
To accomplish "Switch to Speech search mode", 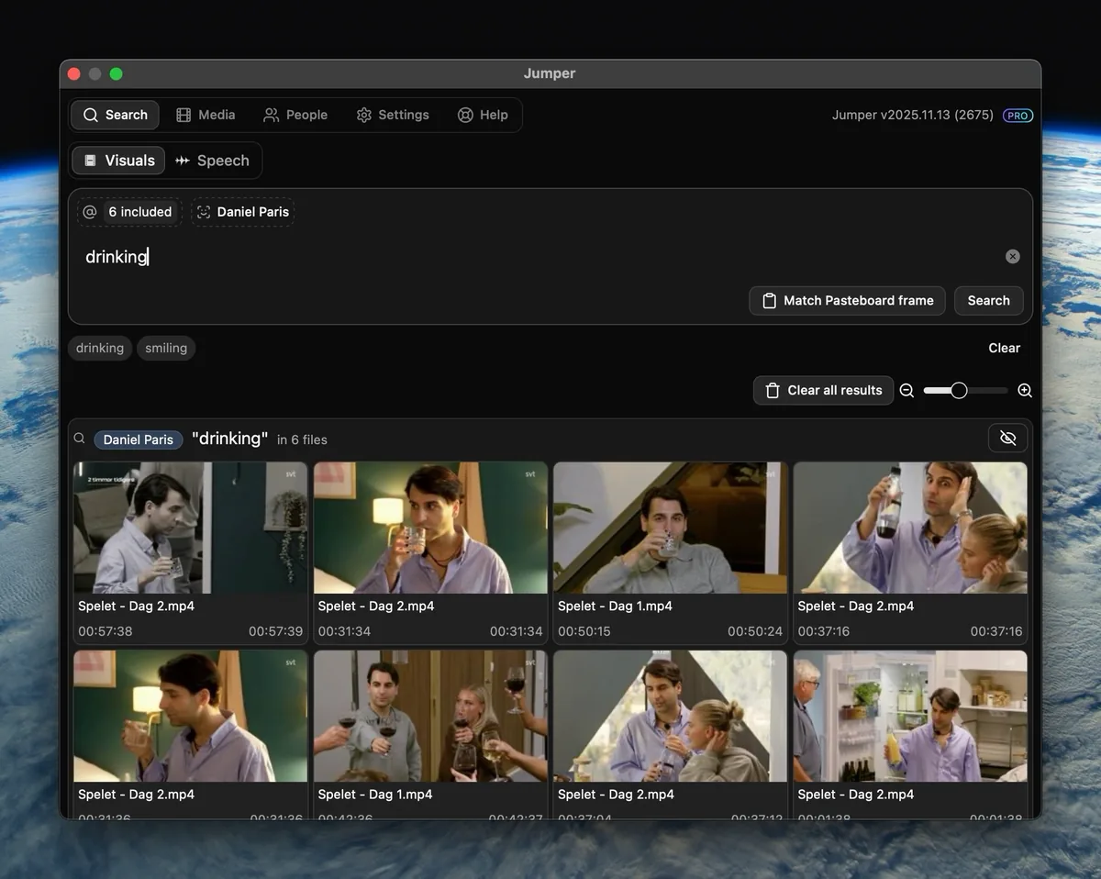I will tap(212, 161).
